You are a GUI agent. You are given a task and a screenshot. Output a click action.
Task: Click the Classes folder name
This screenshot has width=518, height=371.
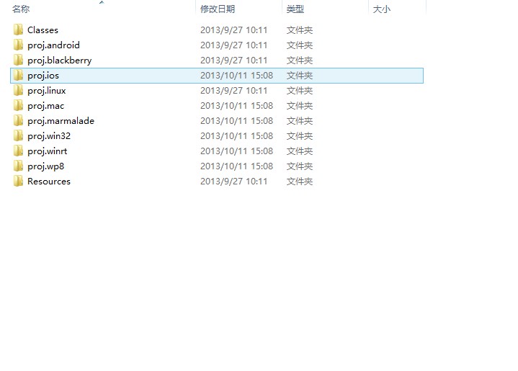43,30
